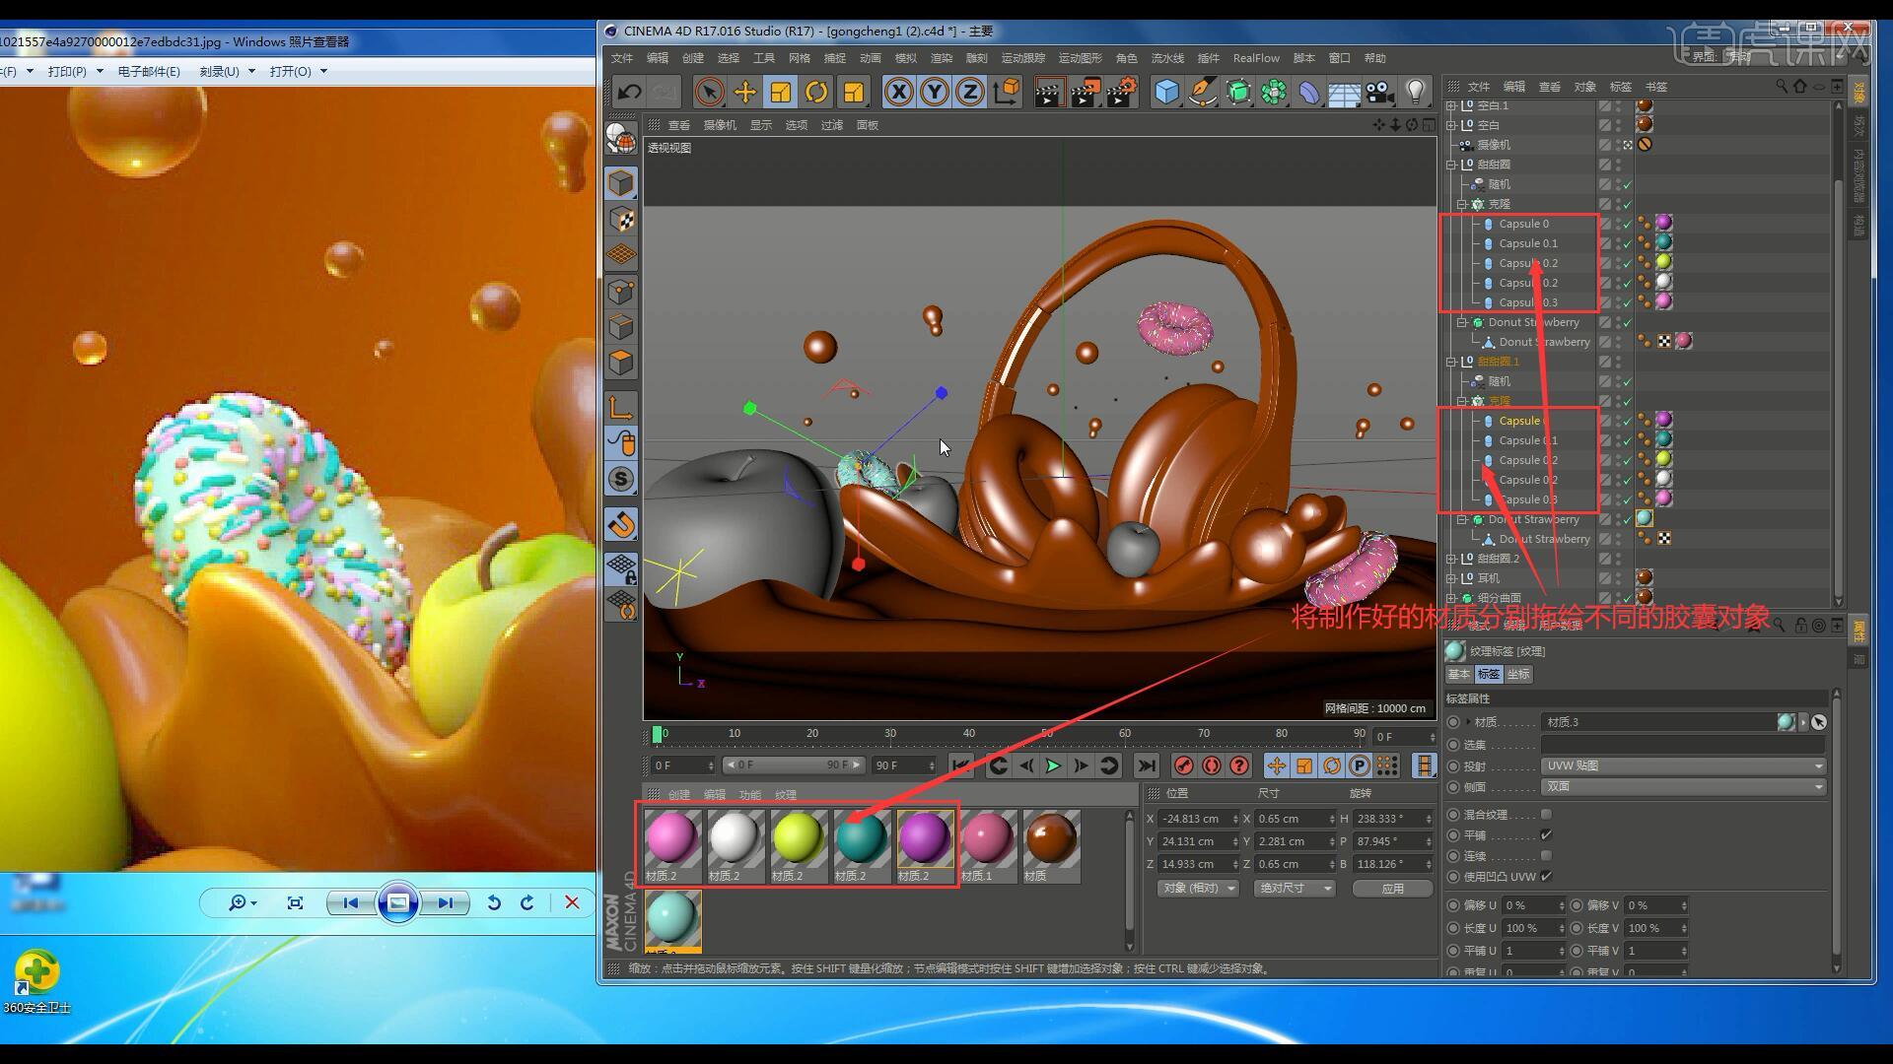Open the spline pen tool
Image resolution: width=1893 pixels, height=1064 pixels.
1203,93
